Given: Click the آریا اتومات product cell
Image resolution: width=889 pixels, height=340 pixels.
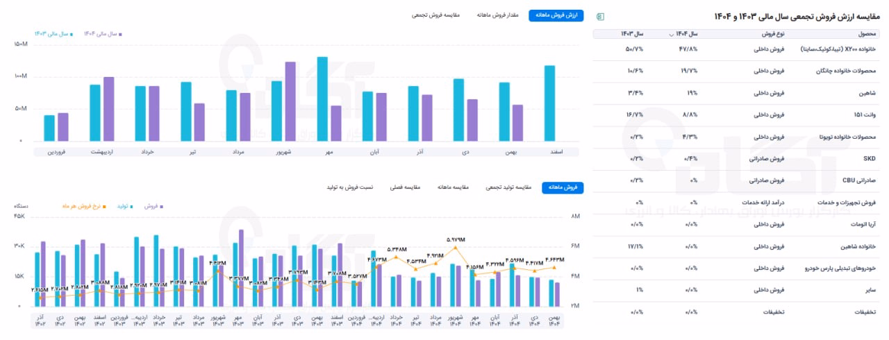Looking at the screenshot, I should pos(862,224).
